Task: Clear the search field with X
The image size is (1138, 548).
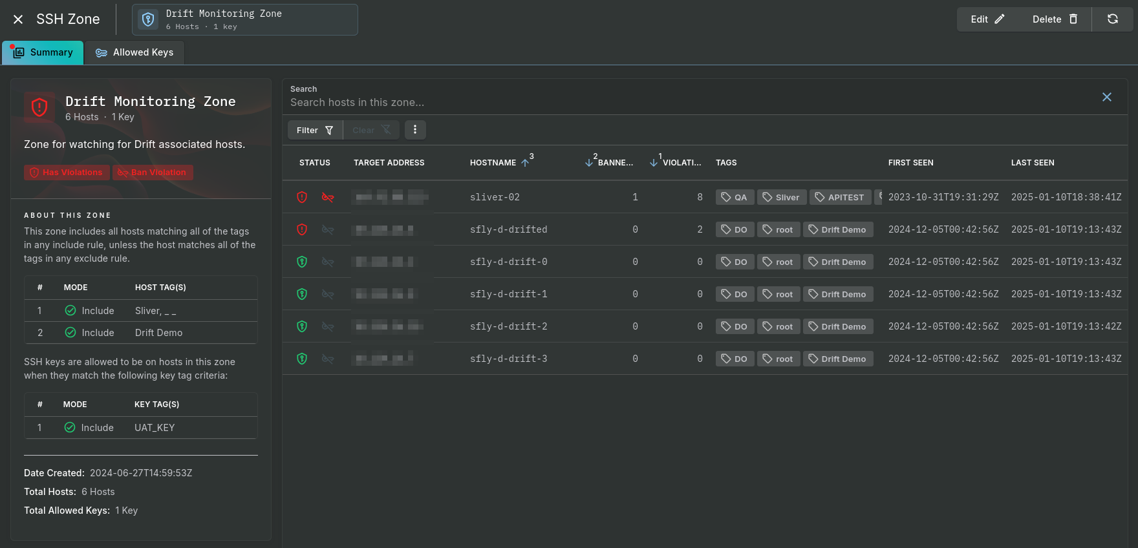Action: (x=1107, y=97)
